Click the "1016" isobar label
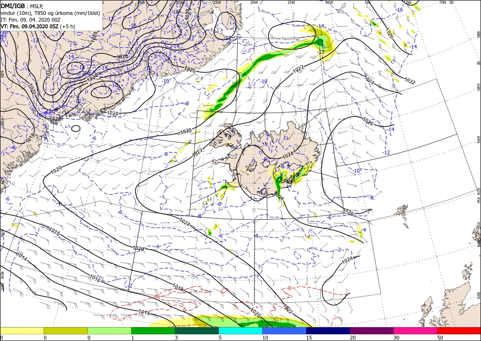Screen dimensions: 481x341 coord(95,278)
